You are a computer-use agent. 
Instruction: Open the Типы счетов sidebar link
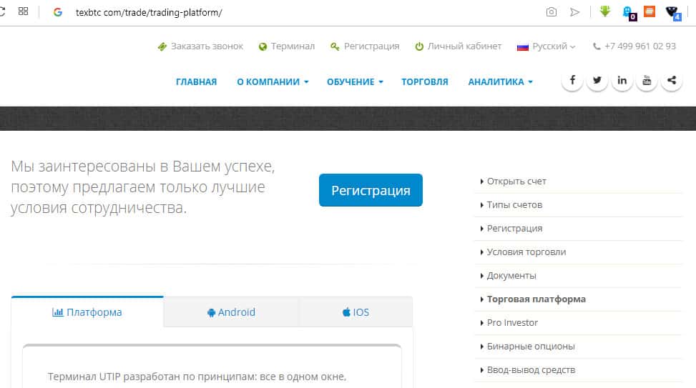click(x=514, y=205)
